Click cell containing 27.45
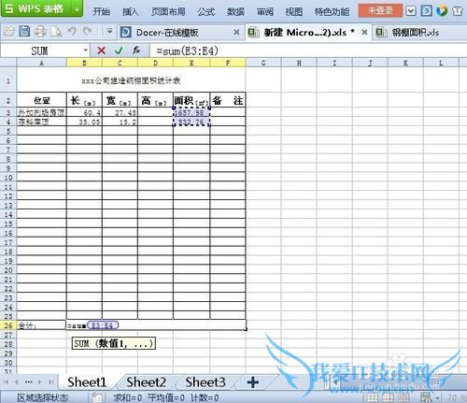 (120, 112)
